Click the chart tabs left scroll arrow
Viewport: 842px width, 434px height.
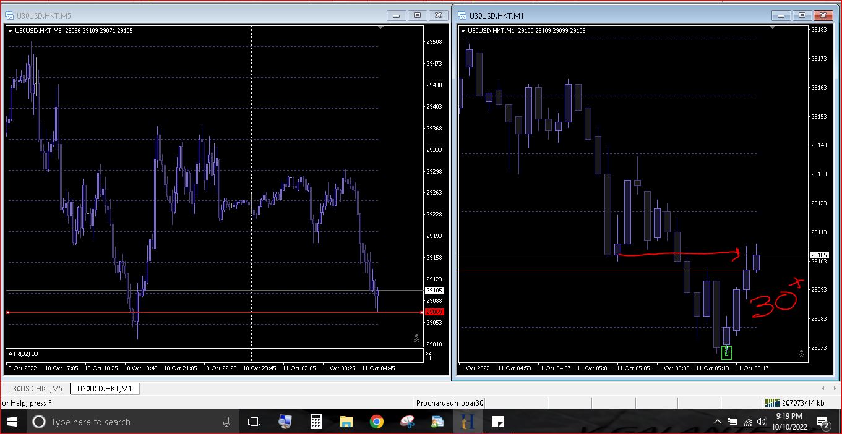tap(823, 388)
